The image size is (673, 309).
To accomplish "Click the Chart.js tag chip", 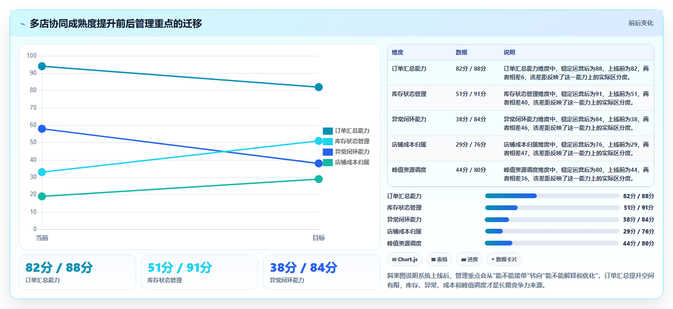I will (405, 259).
